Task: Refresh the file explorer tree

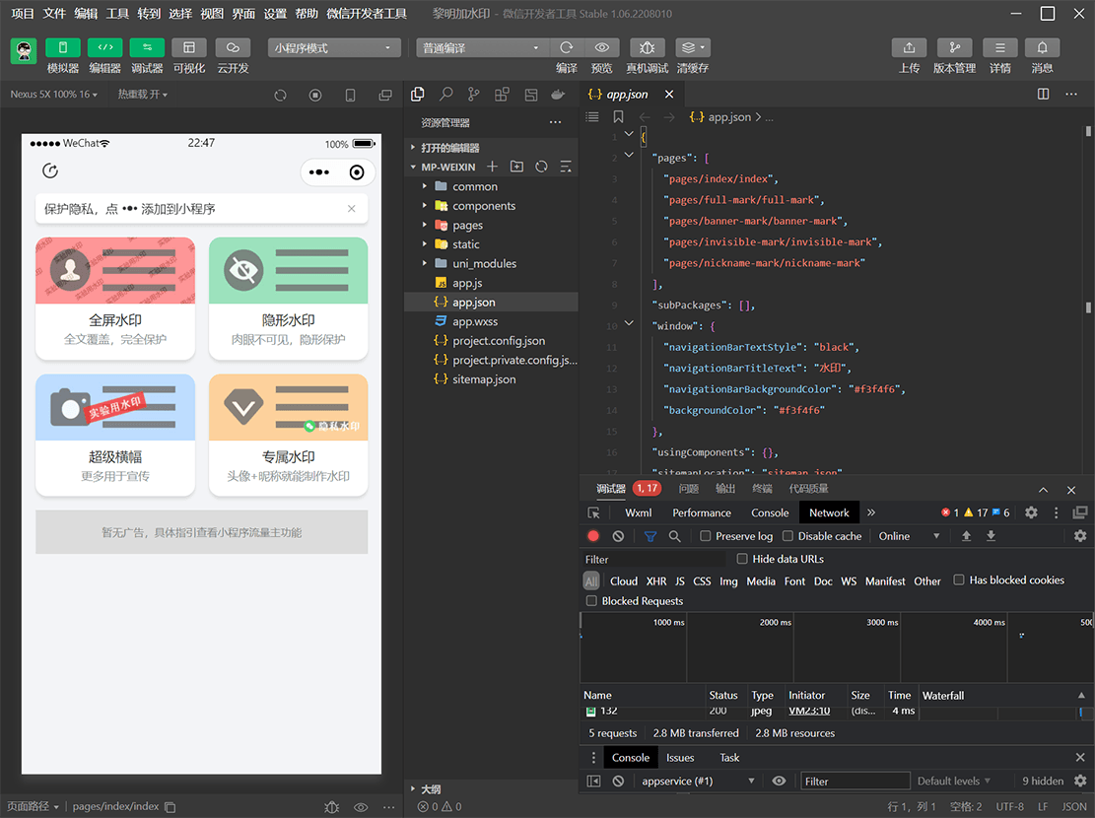Action: click(541, 167)
